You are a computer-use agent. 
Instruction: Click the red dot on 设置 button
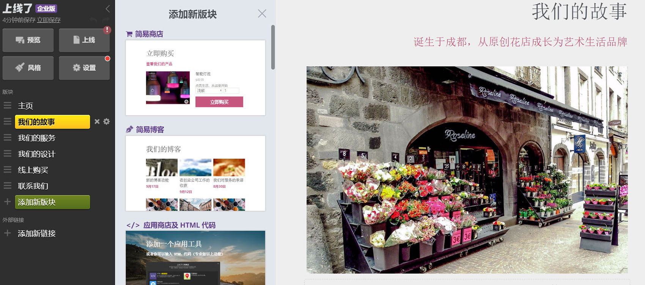108,58
